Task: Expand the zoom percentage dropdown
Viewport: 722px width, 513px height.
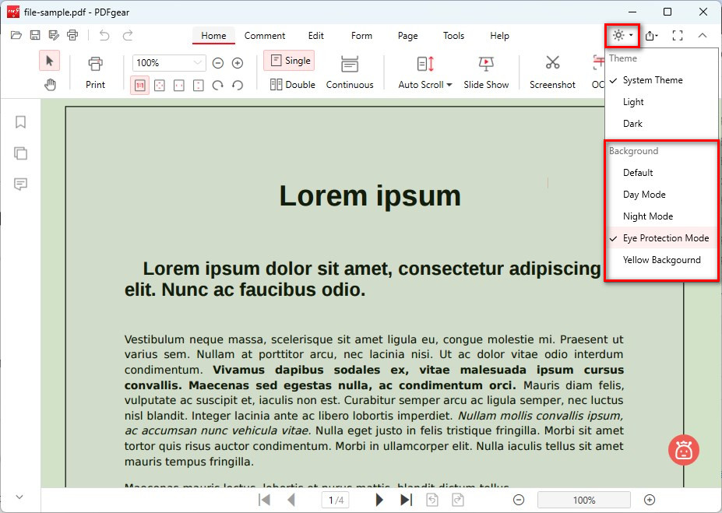Action: pyautogui.click(x=197, y=63)
